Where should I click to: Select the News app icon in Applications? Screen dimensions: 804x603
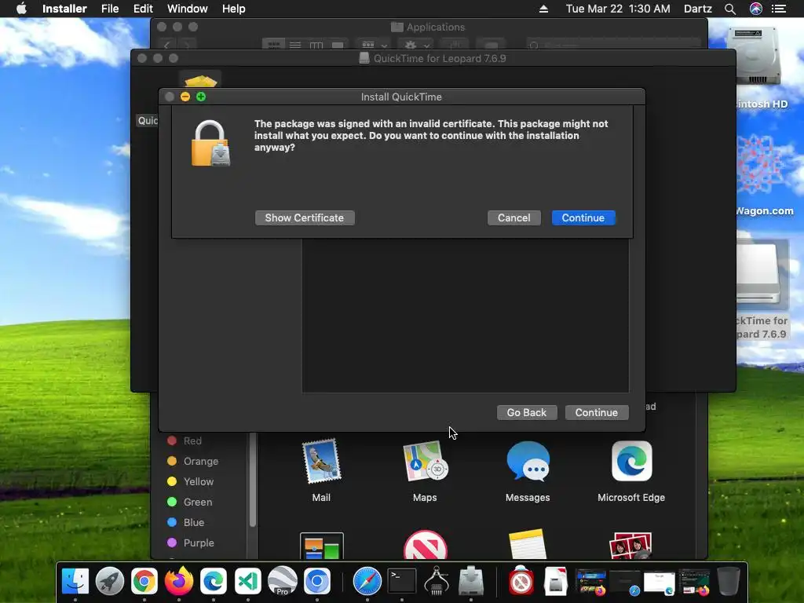pyautogui.click(x=425, y=545)
